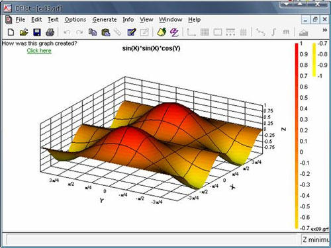The image size is (331, 248).
Task: Click the box around plot icon
Action: [218, 32]
